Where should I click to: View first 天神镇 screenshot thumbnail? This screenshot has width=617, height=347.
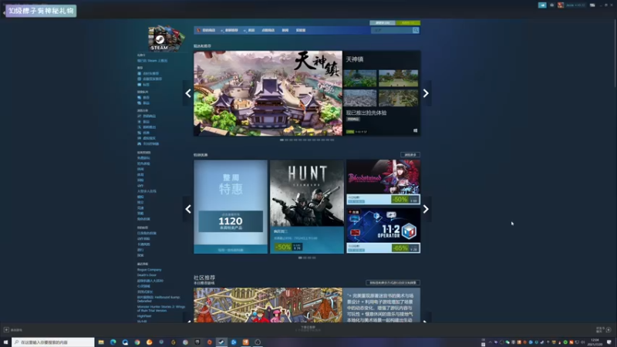[x=359, y=79]
